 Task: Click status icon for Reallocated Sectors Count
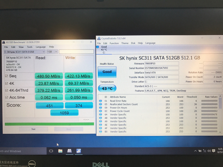tap(100, 104)
